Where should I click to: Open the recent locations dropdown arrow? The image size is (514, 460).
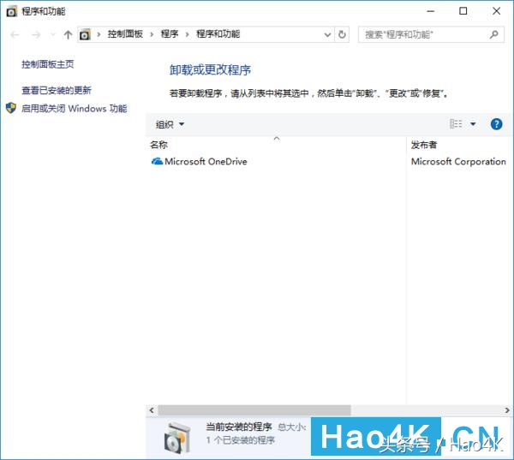point(52,34)
